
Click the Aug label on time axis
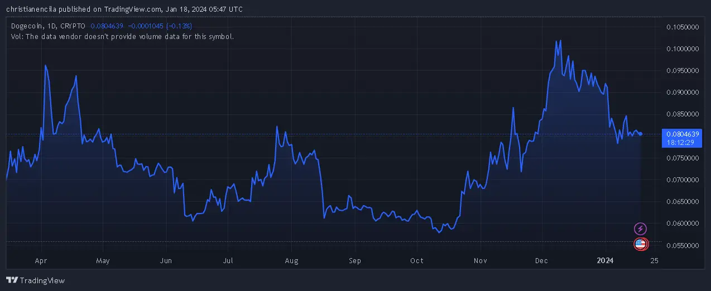(x=291, y=260)
